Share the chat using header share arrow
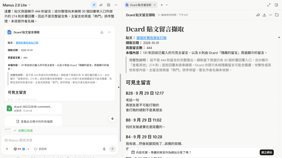The width and height of the screenshot is (282, 158). 101,5
